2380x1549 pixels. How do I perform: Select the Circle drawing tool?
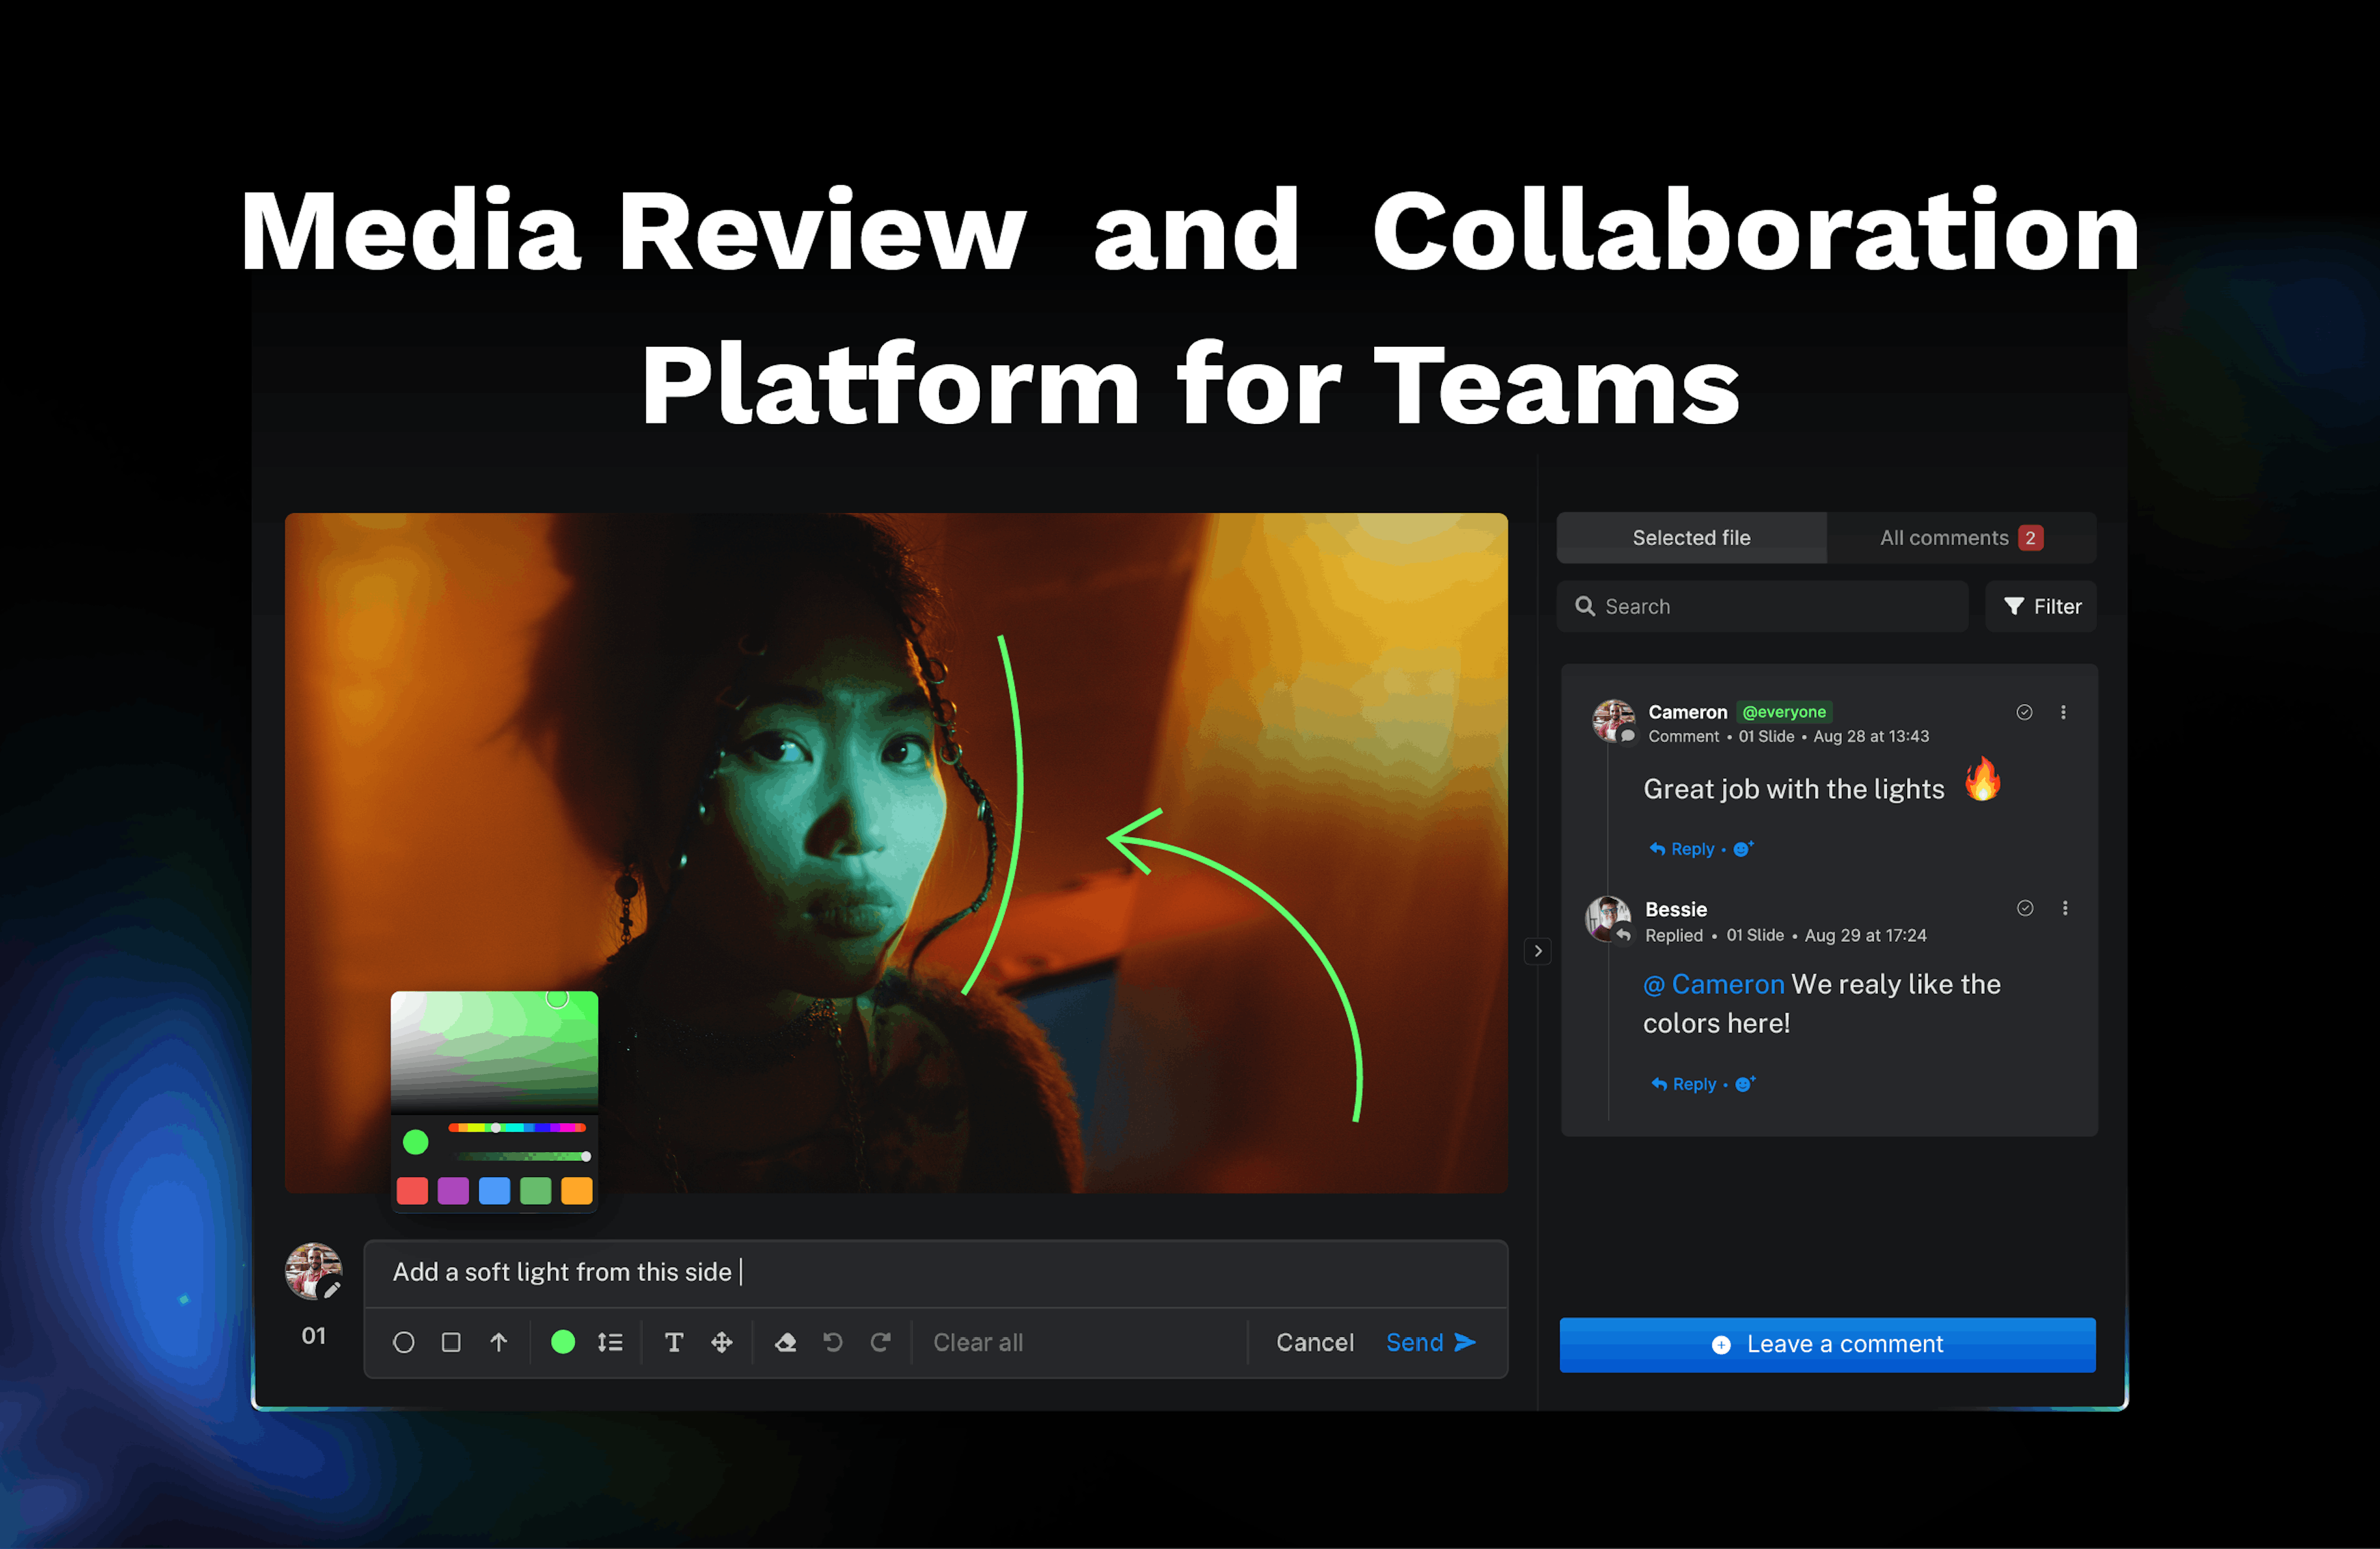404,1342
